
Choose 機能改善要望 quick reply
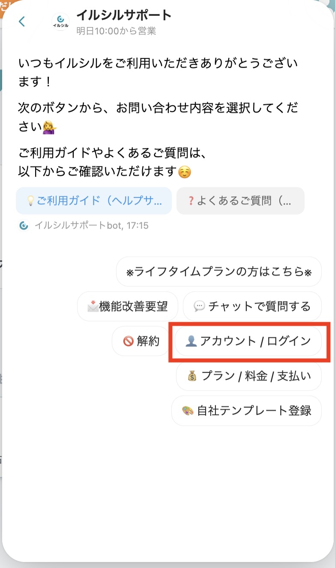tap(128, 306)
